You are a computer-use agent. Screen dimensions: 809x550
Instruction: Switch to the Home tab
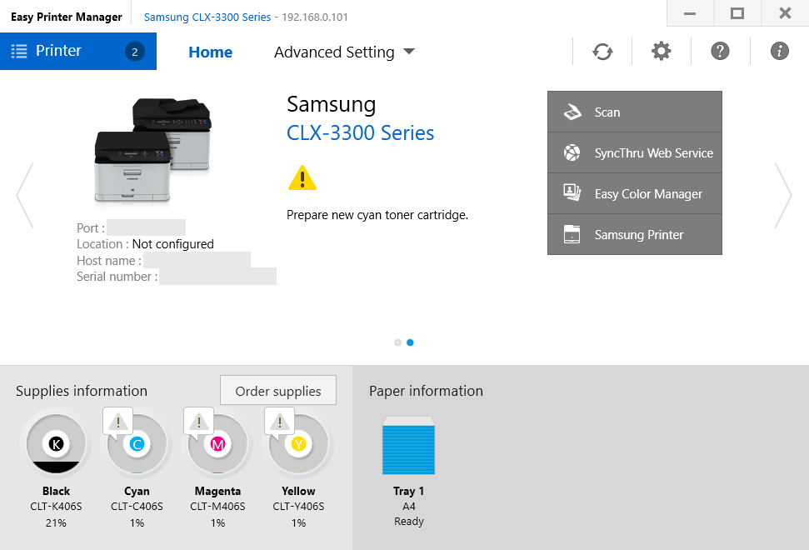(210, 52)
